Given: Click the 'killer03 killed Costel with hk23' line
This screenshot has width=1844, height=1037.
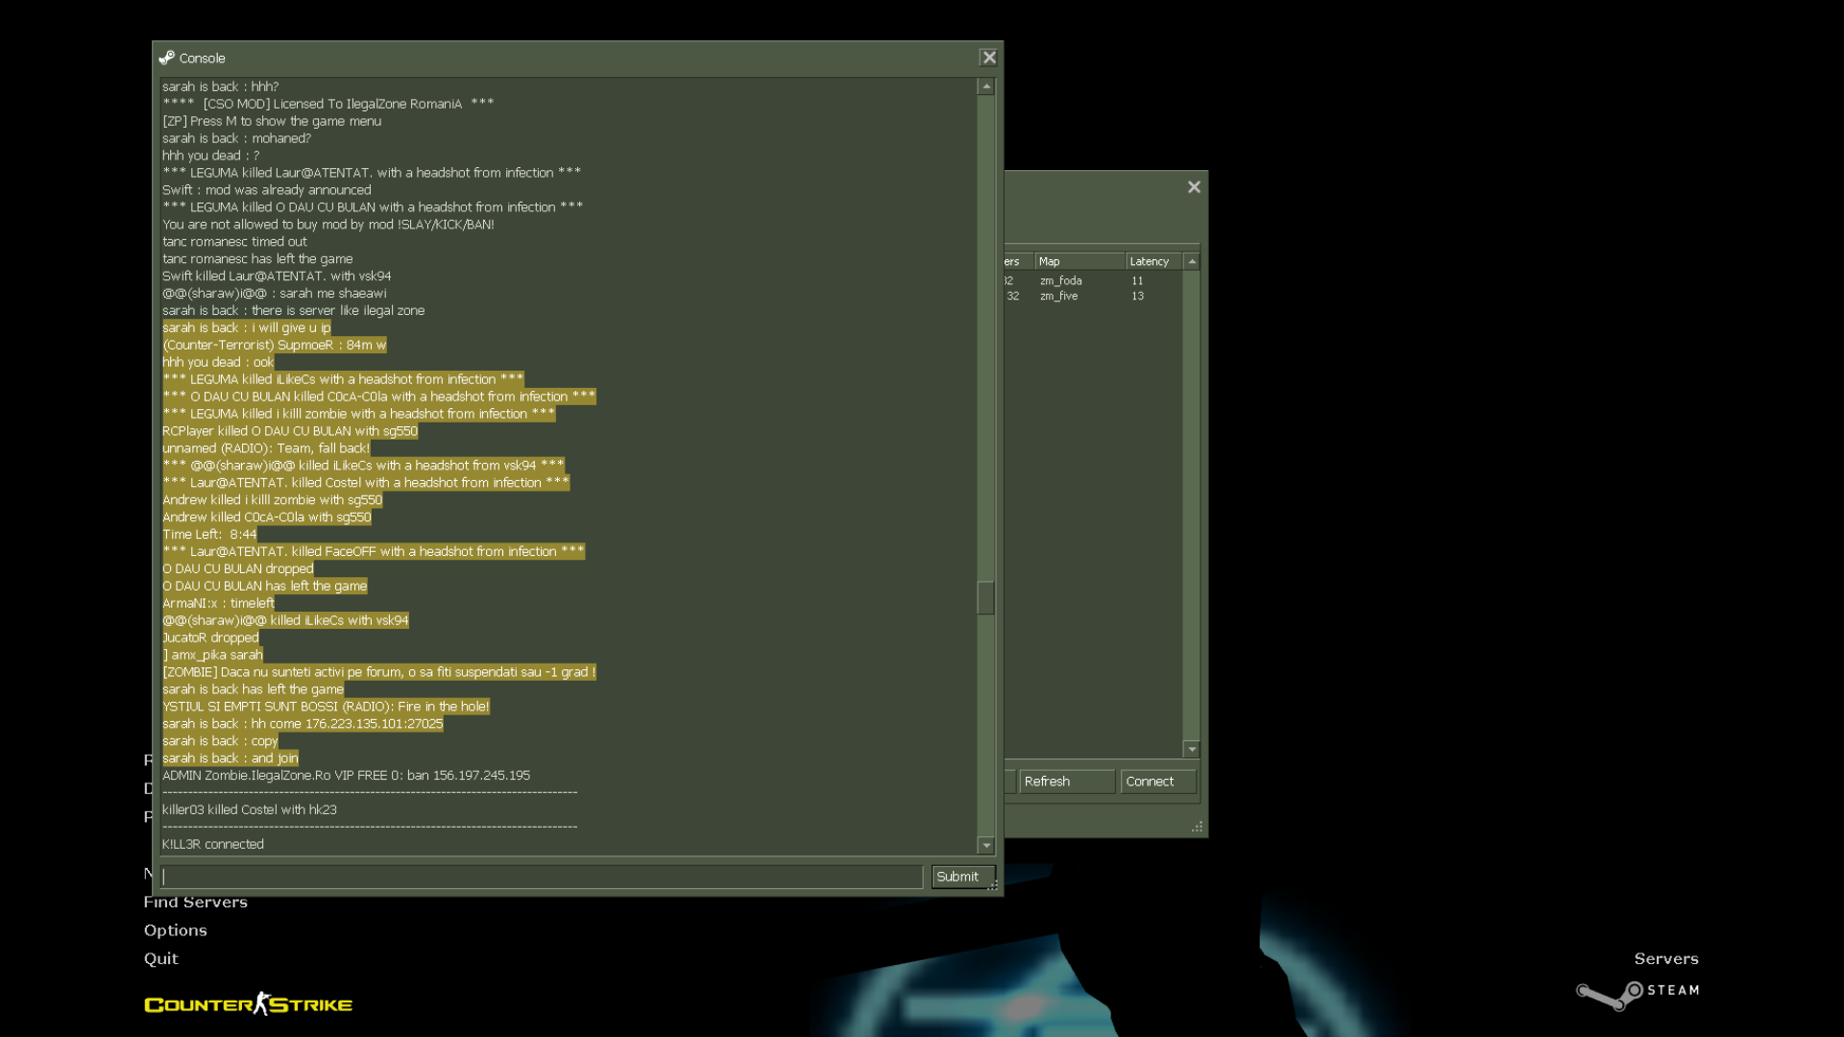Looking at the screenshot, I should point(250,809).
